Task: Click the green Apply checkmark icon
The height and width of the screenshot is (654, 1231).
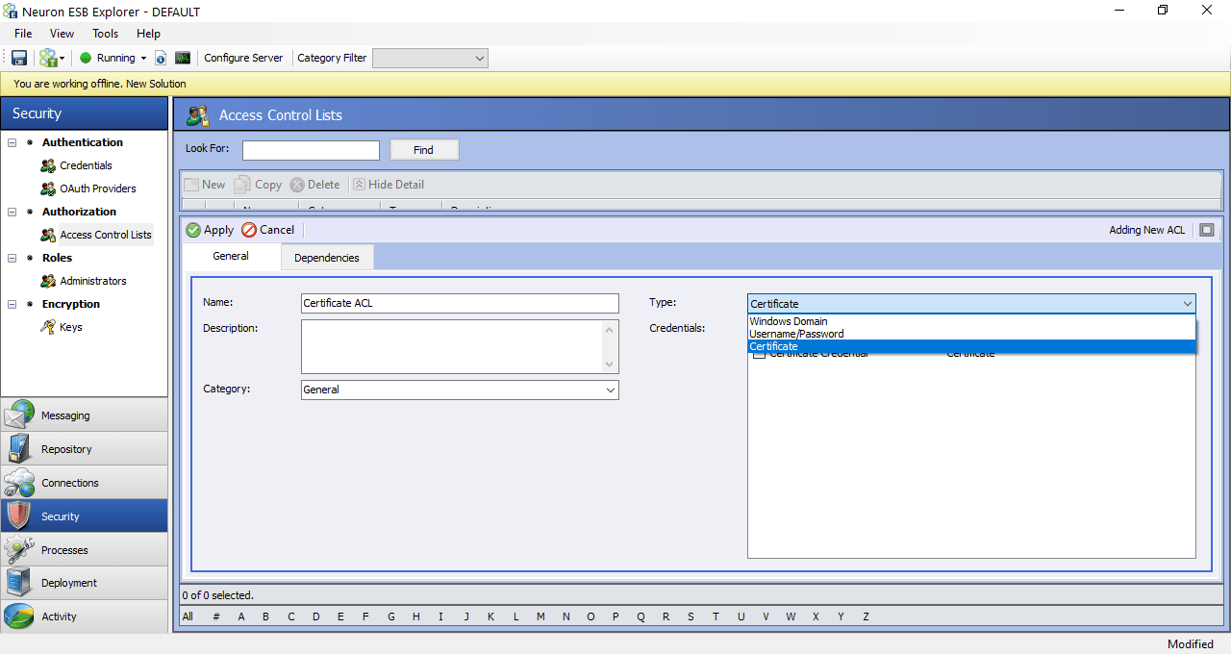Action: tap(193, 230)
